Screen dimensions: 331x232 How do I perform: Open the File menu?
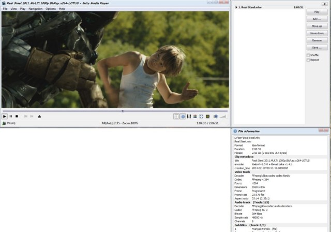pyautogui.click(x=5, y=9)
